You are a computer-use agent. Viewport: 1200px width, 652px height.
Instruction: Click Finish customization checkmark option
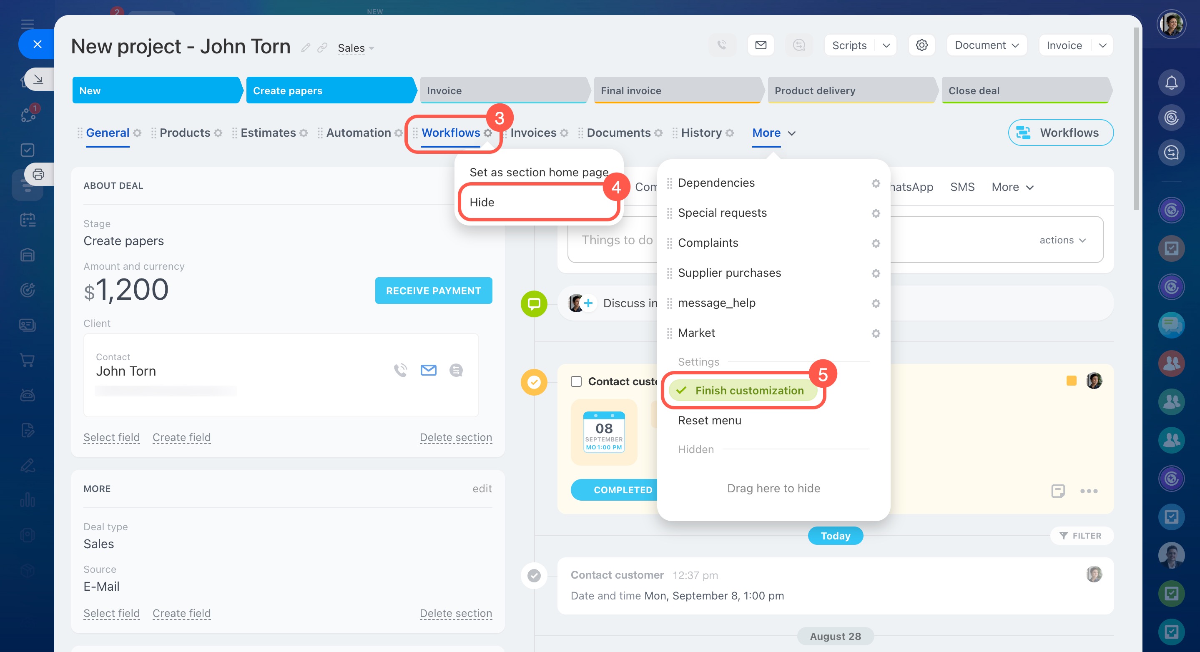click(x=743, y=390)
